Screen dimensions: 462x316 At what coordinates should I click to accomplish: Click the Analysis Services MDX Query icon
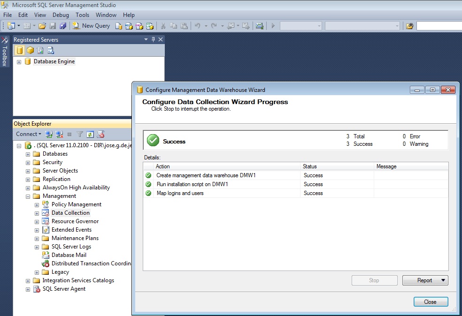click(x=129, y=26)
